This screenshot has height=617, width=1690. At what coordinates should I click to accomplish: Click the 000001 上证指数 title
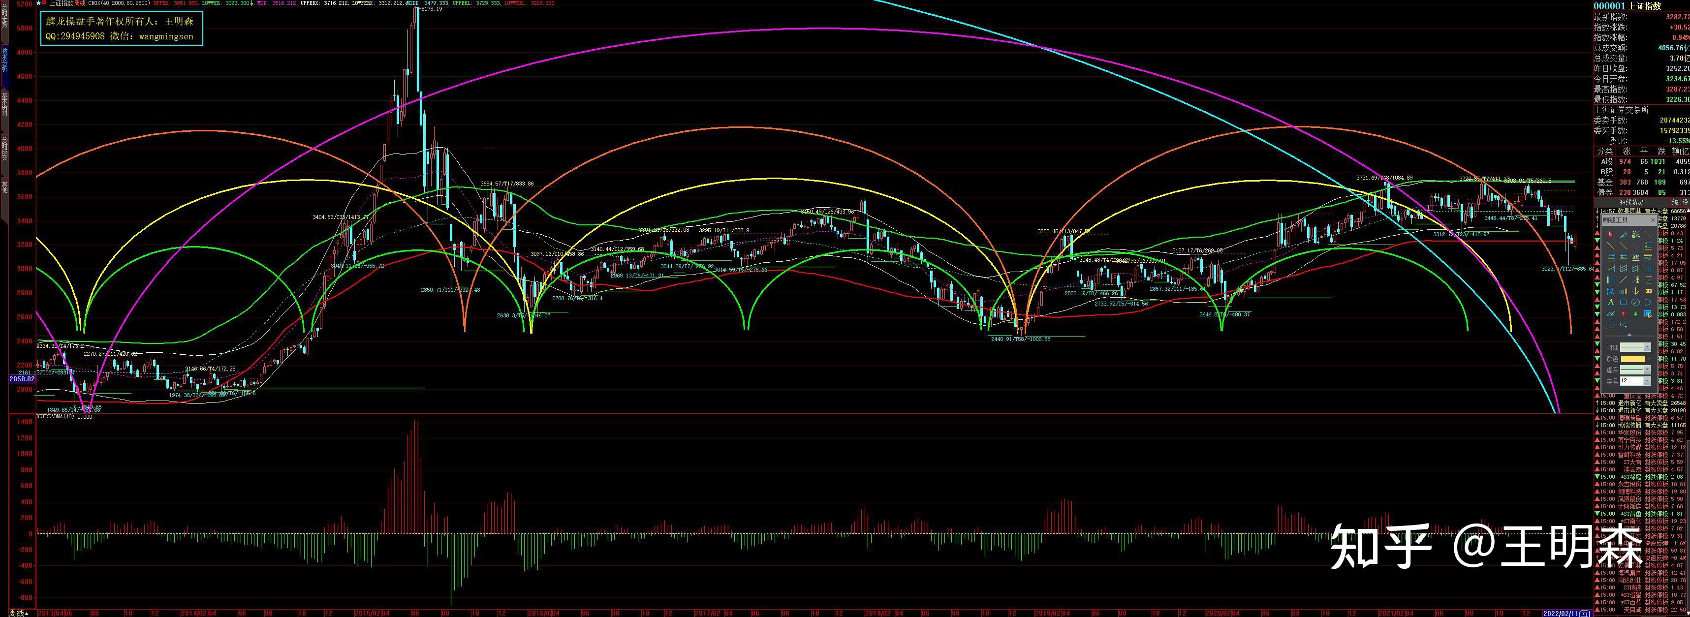tap(1628, 6)
